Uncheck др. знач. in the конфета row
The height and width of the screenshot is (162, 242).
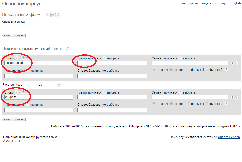(x=171, y=104)
